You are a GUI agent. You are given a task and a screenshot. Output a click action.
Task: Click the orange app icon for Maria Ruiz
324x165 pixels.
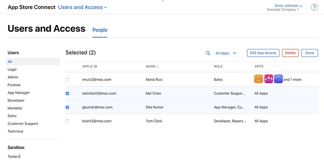point(258,79)
